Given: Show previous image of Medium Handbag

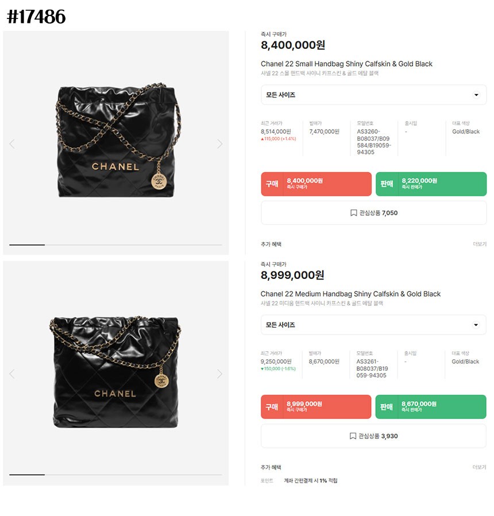Looking at the screenshot, I should click(12, 374).
